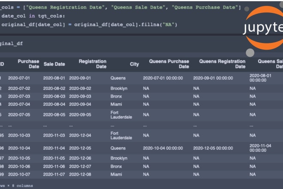Image resolution: width=283 pixels, height=189 pixels.
Task: Click NA Queens Registration cell in Miami 2020-10-07 row
Action: click(x=196, y=174)
